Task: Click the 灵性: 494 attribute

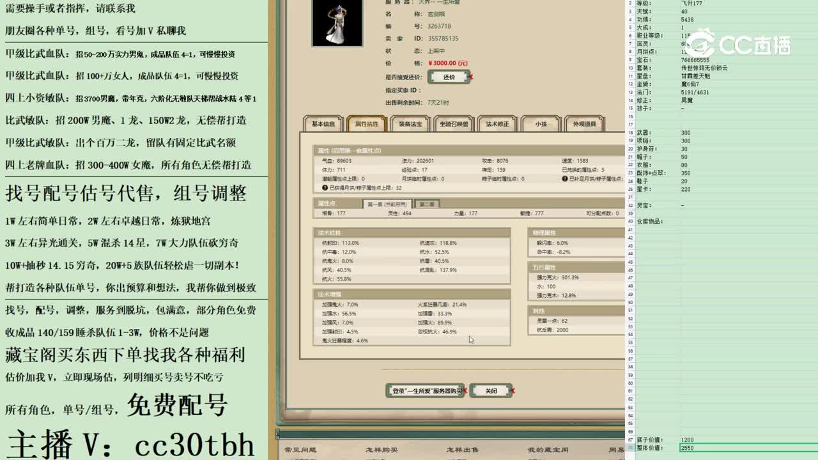Action: click(399, 213)
